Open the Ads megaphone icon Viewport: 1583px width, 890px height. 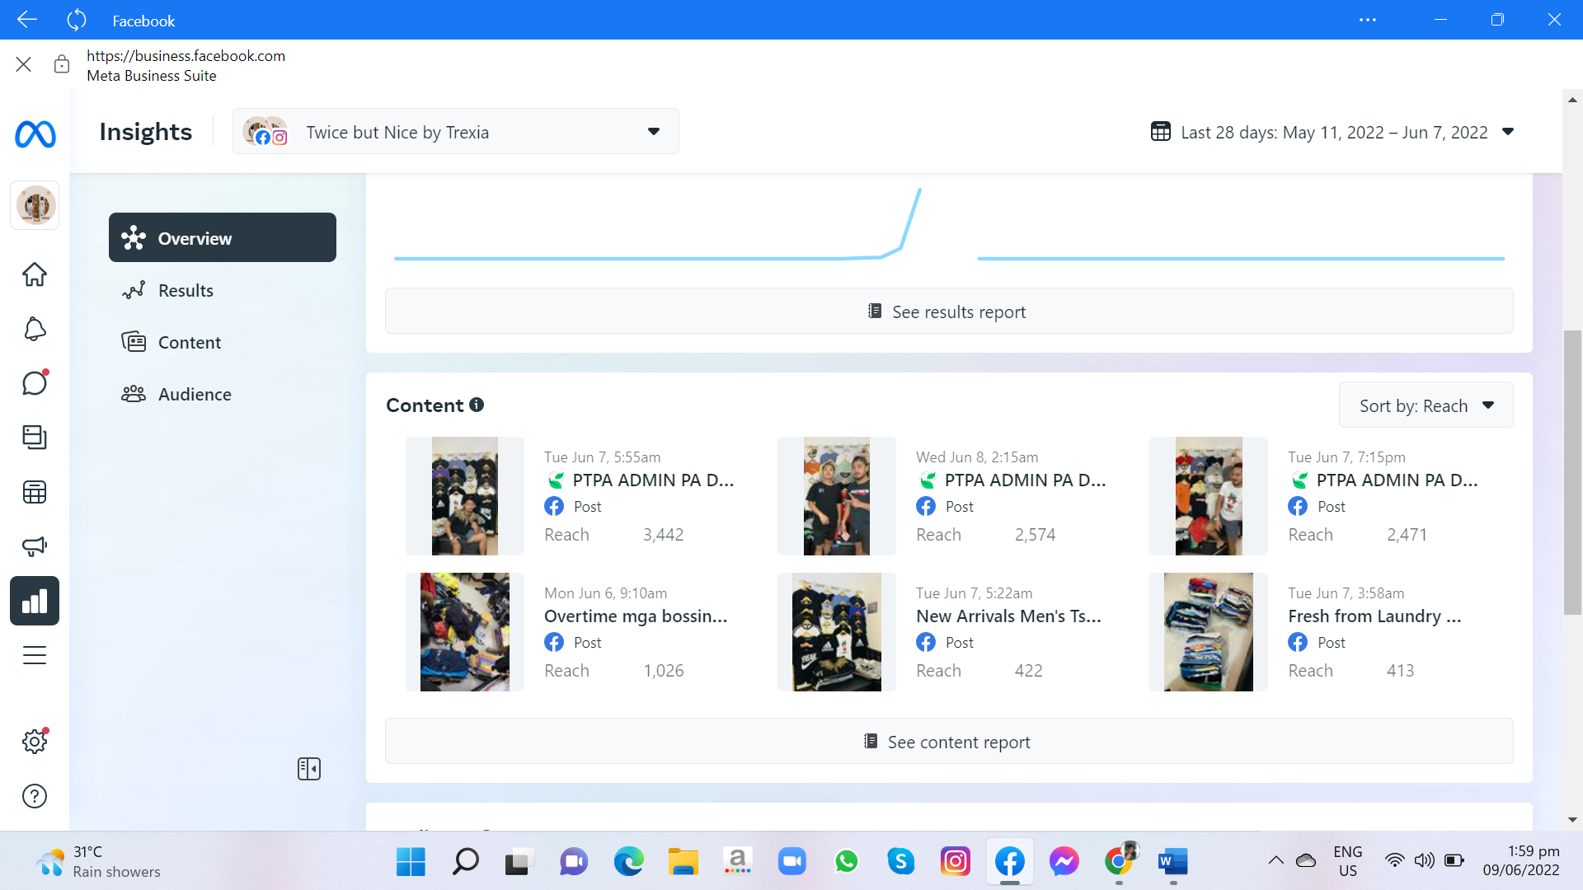[35, 546]
